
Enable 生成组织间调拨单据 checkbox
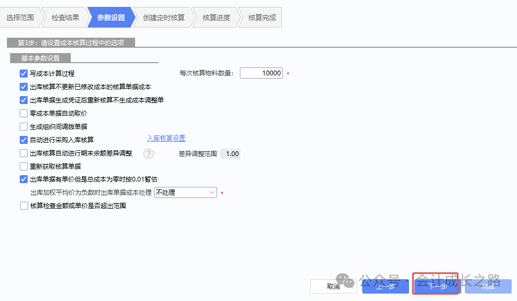[23, 126]
